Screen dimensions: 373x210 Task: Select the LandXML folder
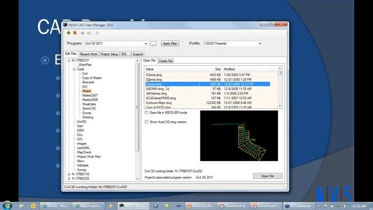83,148
